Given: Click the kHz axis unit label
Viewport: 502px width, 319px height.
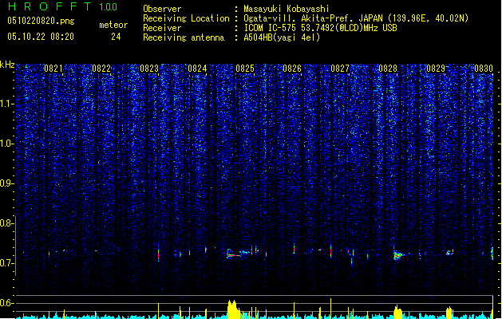Looking at the screenshot, I should tap(7, 65).
